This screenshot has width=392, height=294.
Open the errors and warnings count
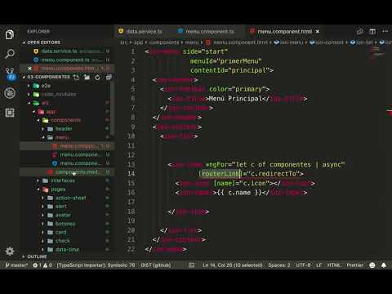coord(42,265)
